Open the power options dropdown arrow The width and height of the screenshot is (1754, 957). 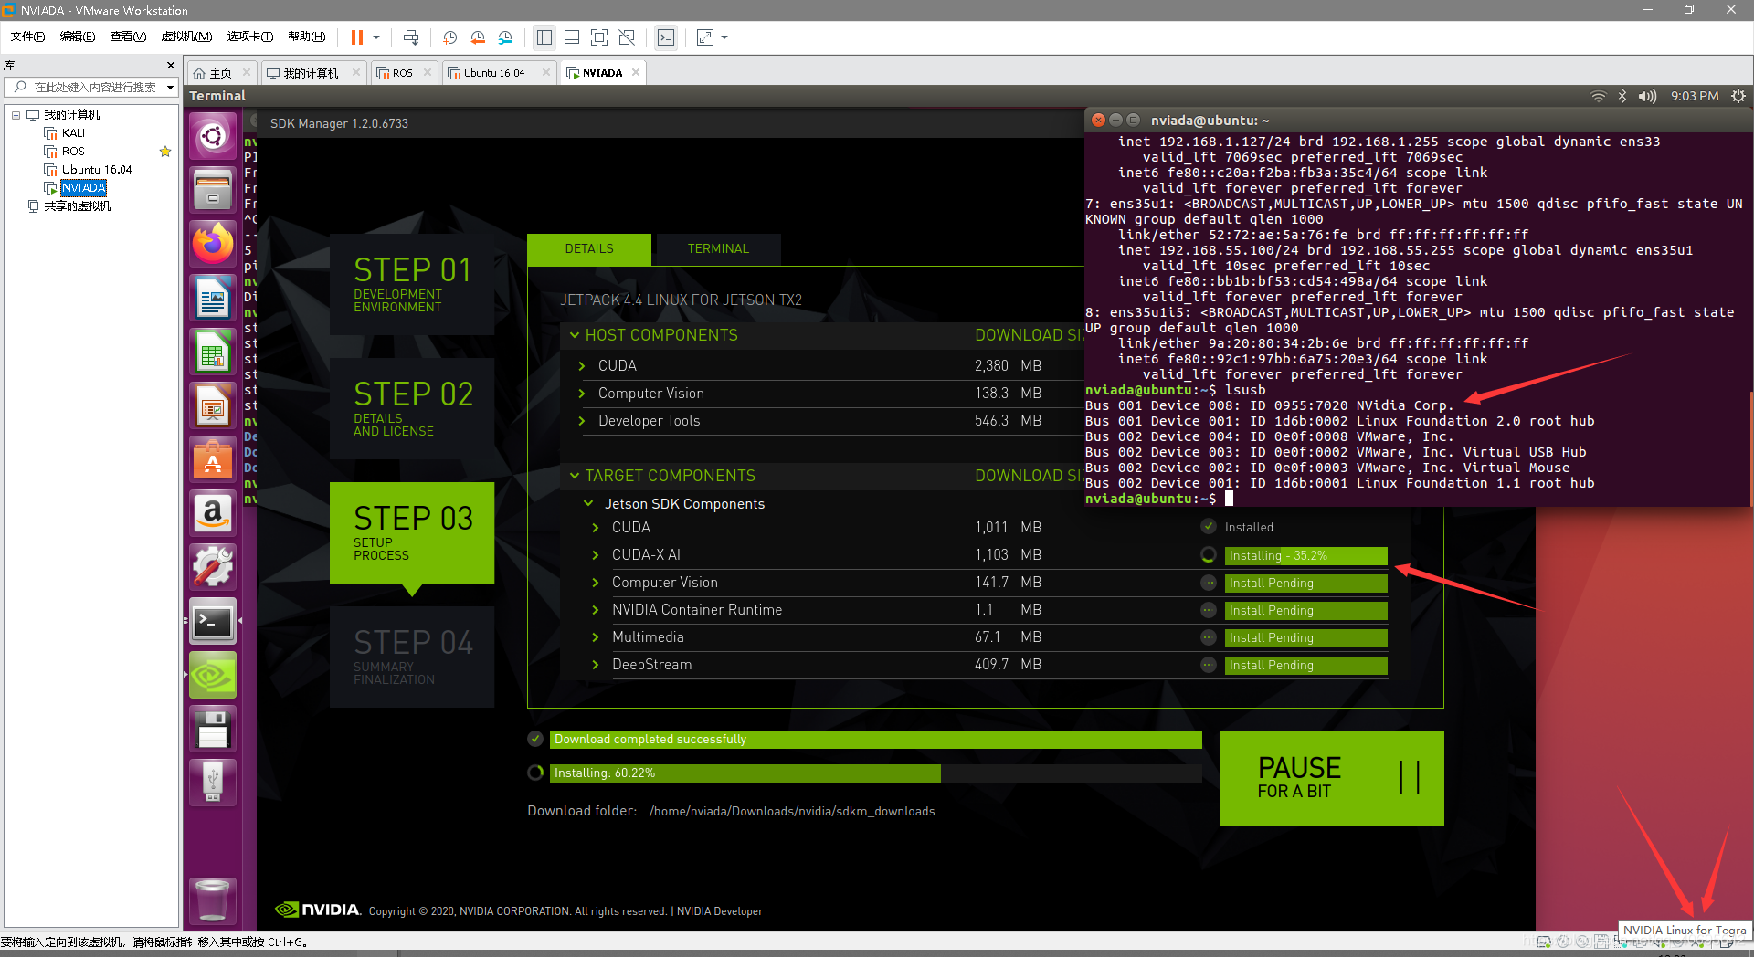click(376, 37)
